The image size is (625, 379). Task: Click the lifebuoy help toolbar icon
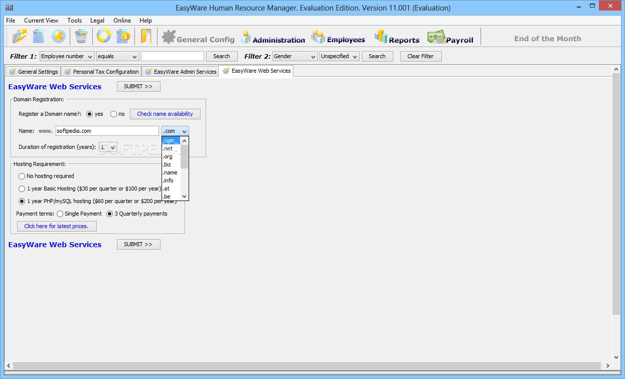click(x=103, y=36)
